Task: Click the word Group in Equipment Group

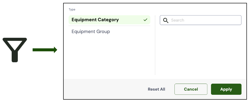Action: [x=103, y=32]
